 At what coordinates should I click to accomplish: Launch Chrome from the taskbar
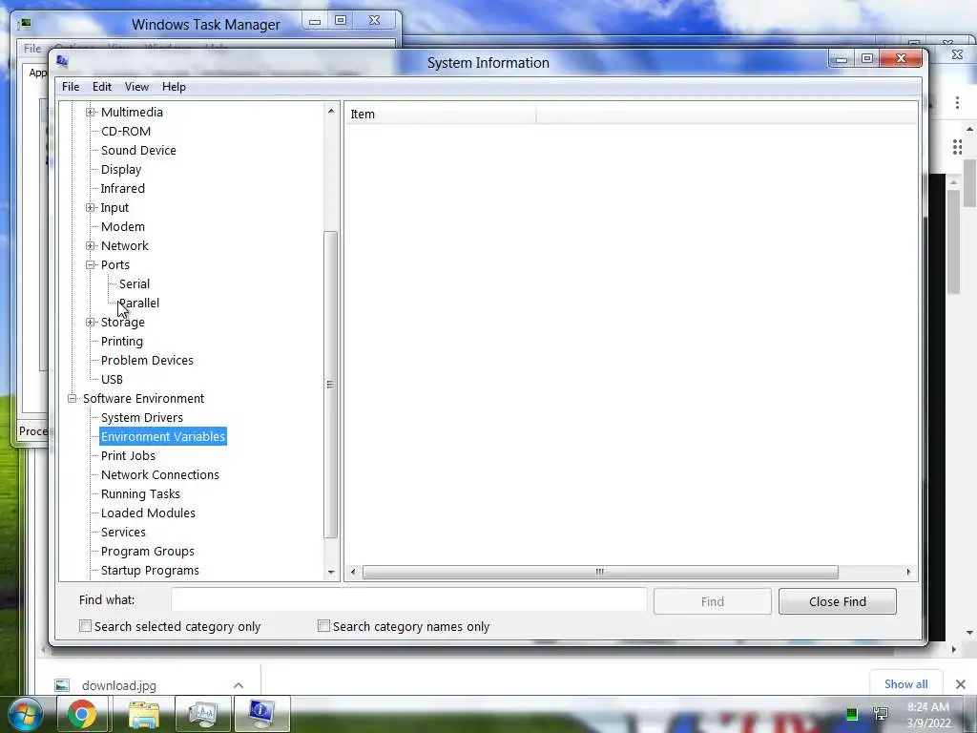tap(82, 714)
